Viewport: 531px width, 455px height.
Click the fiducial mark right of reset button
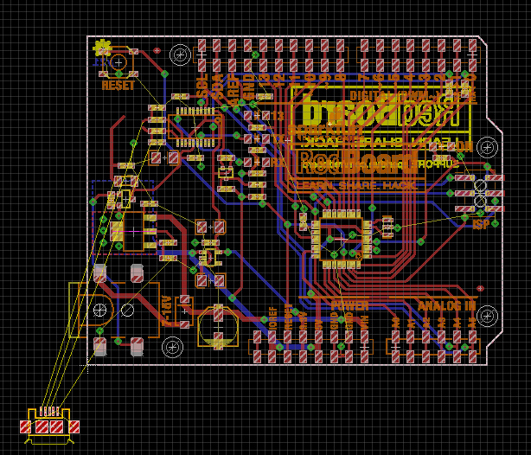point(157,51)
